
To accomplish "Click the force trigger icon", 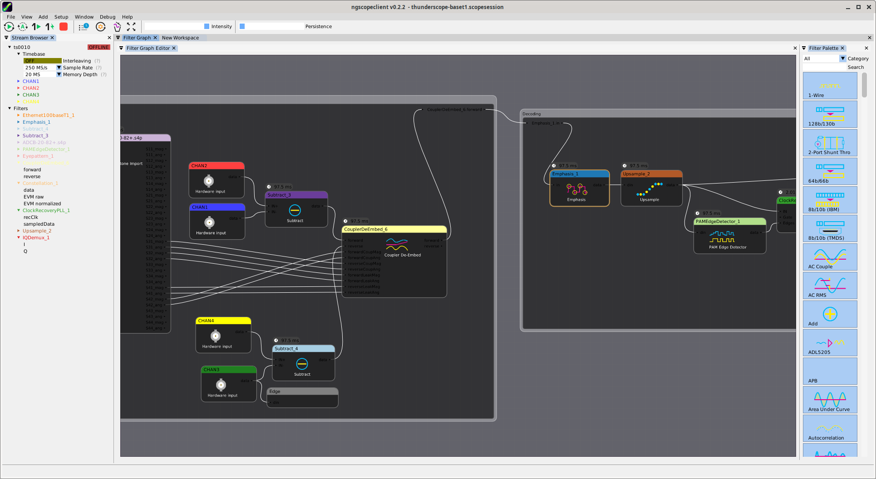I will (50, 27).
